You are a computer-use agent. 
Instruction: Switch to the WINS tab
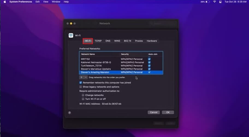point(117,41)
